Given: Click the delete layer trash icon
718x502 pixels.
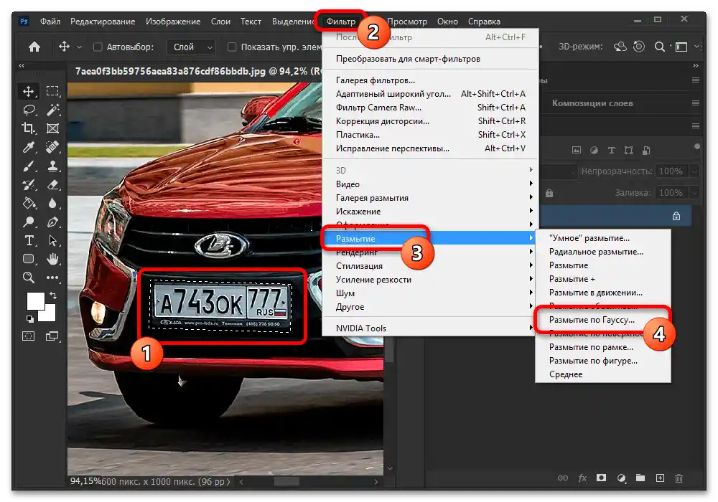Looking at the screenshot, I should pos(679,478).
